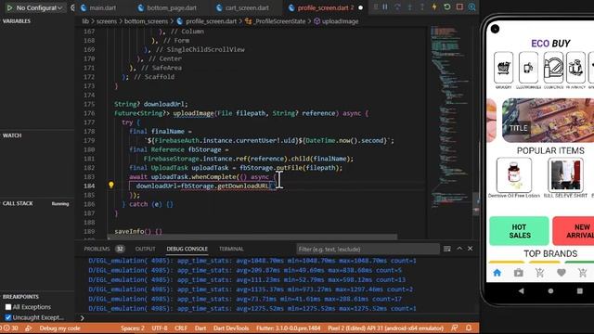Click errors and warnings count in status bar
594x334 pixels.
click(10, 328)
